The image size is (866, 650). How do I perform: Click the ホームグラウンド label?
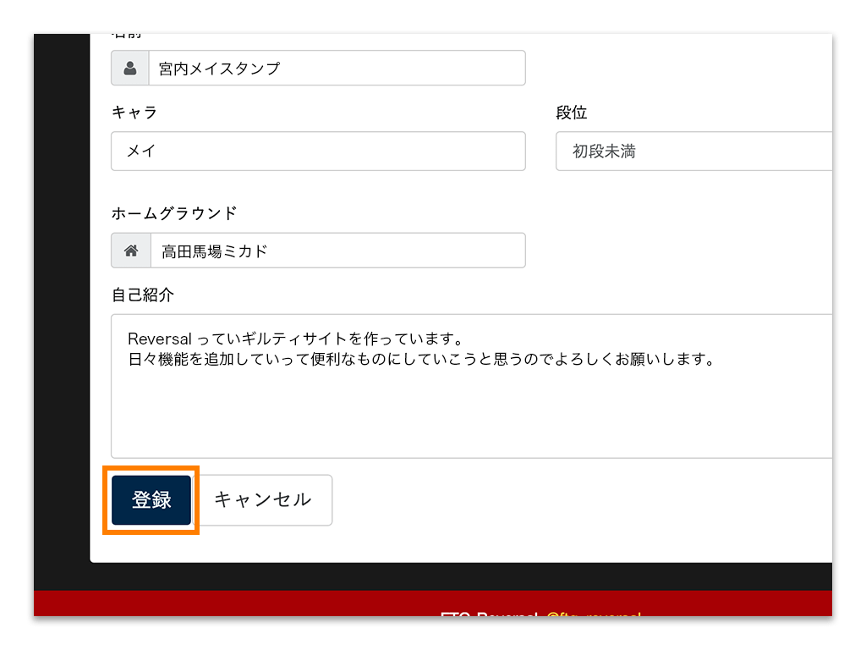(174, 212)
